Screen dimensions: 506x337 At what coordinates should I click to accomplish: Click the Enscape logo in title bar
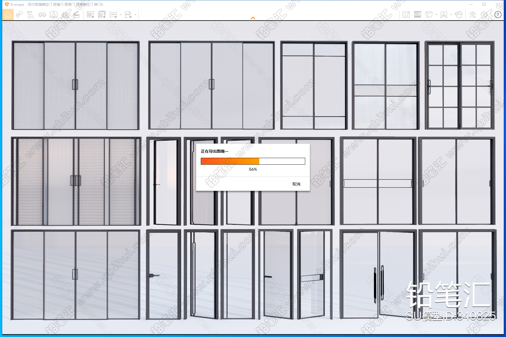(x=7, y=4)
